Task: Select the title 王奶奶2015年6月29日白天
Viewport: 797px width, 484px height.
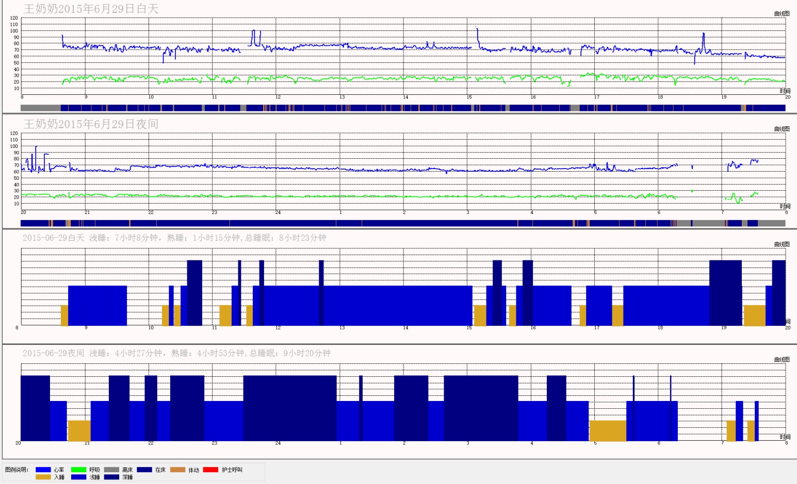Action: [x=91, y=9]
